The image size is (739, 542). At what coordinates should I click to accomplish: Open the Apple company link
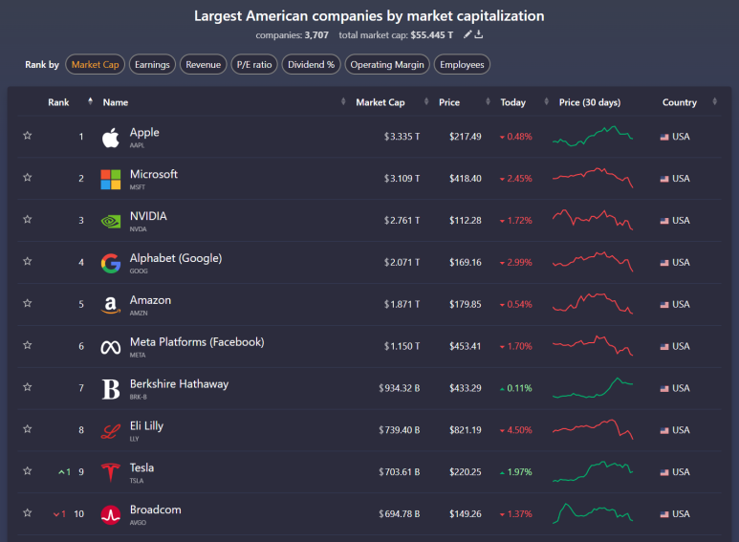tap(144, 133)
